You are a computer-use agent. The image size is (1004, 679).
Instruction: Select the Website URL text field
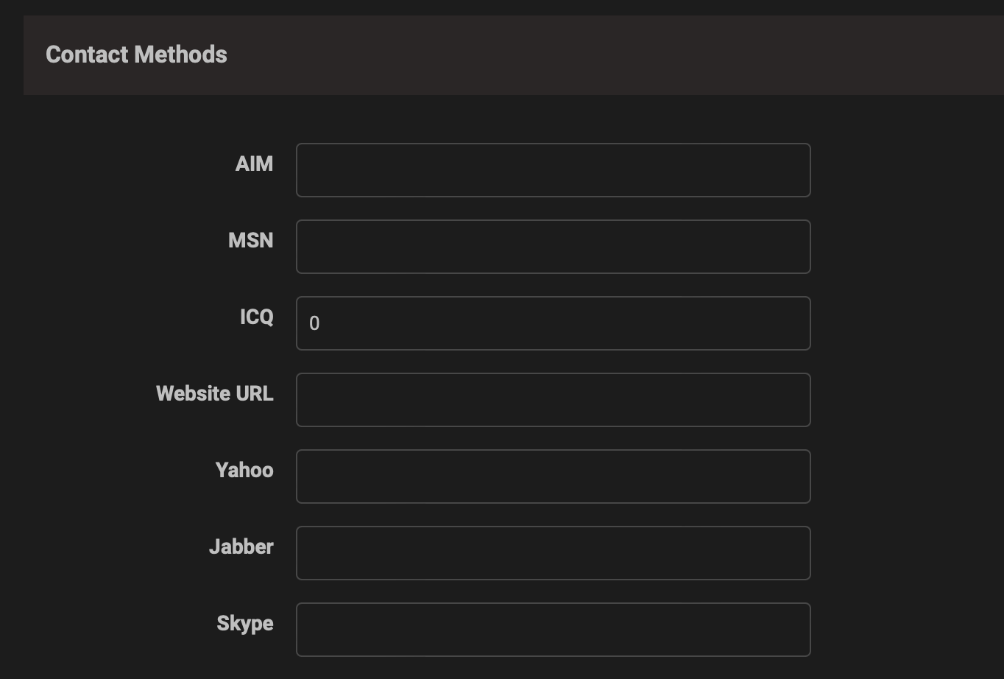(553, 400)
